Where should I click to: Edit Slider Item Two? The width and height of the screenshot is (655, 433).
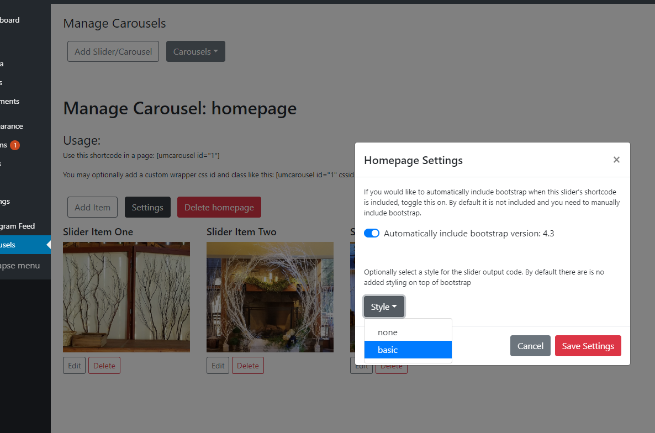[218, 366]
